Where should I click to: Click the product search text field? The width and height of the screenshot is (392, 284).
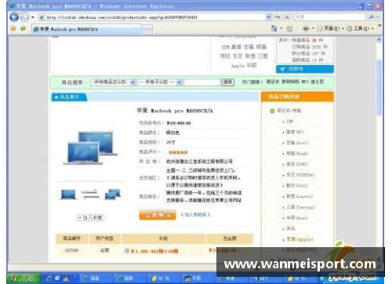click(202, 82)
